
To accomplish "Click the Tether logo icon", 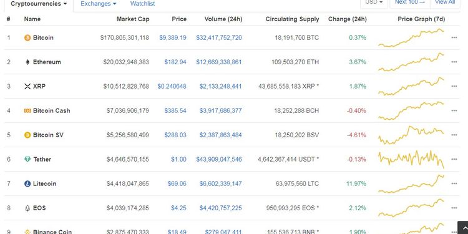I will tap(27, 159).
